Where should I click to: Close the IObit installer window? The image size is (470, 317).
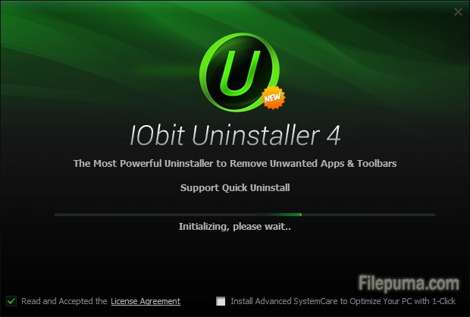click(458, 11)
